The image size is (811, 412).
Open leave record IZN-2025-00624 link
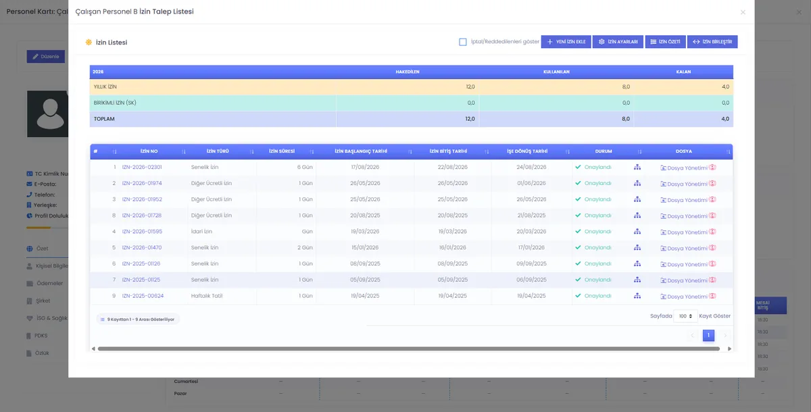point(143,296)
